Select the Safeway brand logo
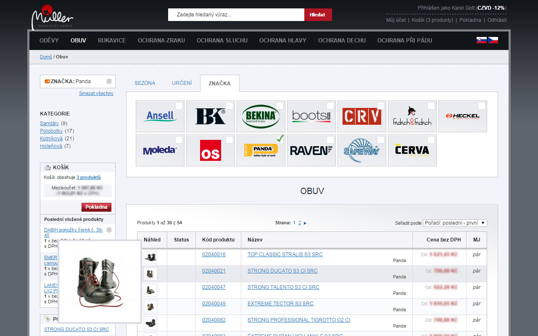 [362, 150]
